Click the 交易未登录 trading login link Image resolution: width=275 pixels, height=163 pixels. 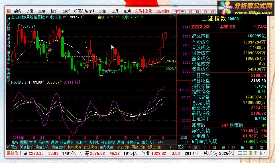click(143, 11)
